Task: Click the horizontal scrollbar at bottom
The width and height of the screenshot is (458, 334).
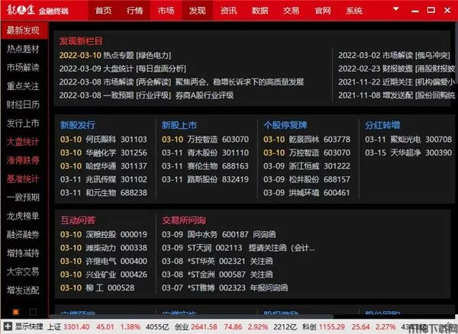Action: tap(192, 316)
